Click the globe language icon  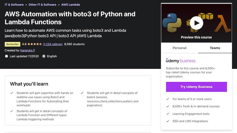[x=44, y=56]
